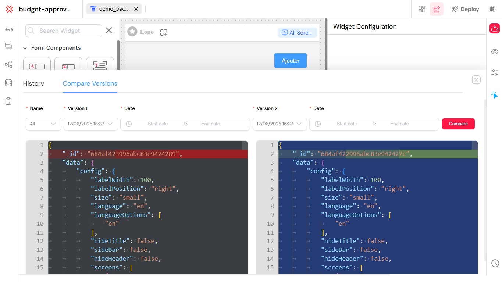
Task: Select the demo_bac... tab in the header
Action: pos(112,9)
